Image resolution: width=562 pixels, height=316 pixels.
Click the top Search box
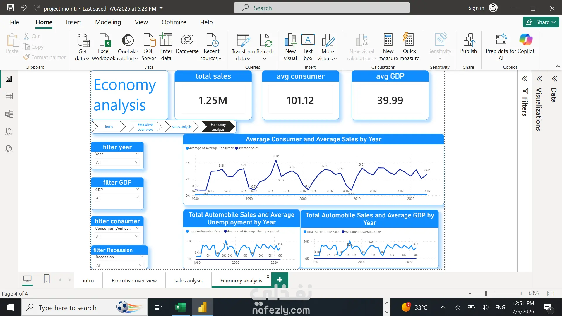click(322, 8)
